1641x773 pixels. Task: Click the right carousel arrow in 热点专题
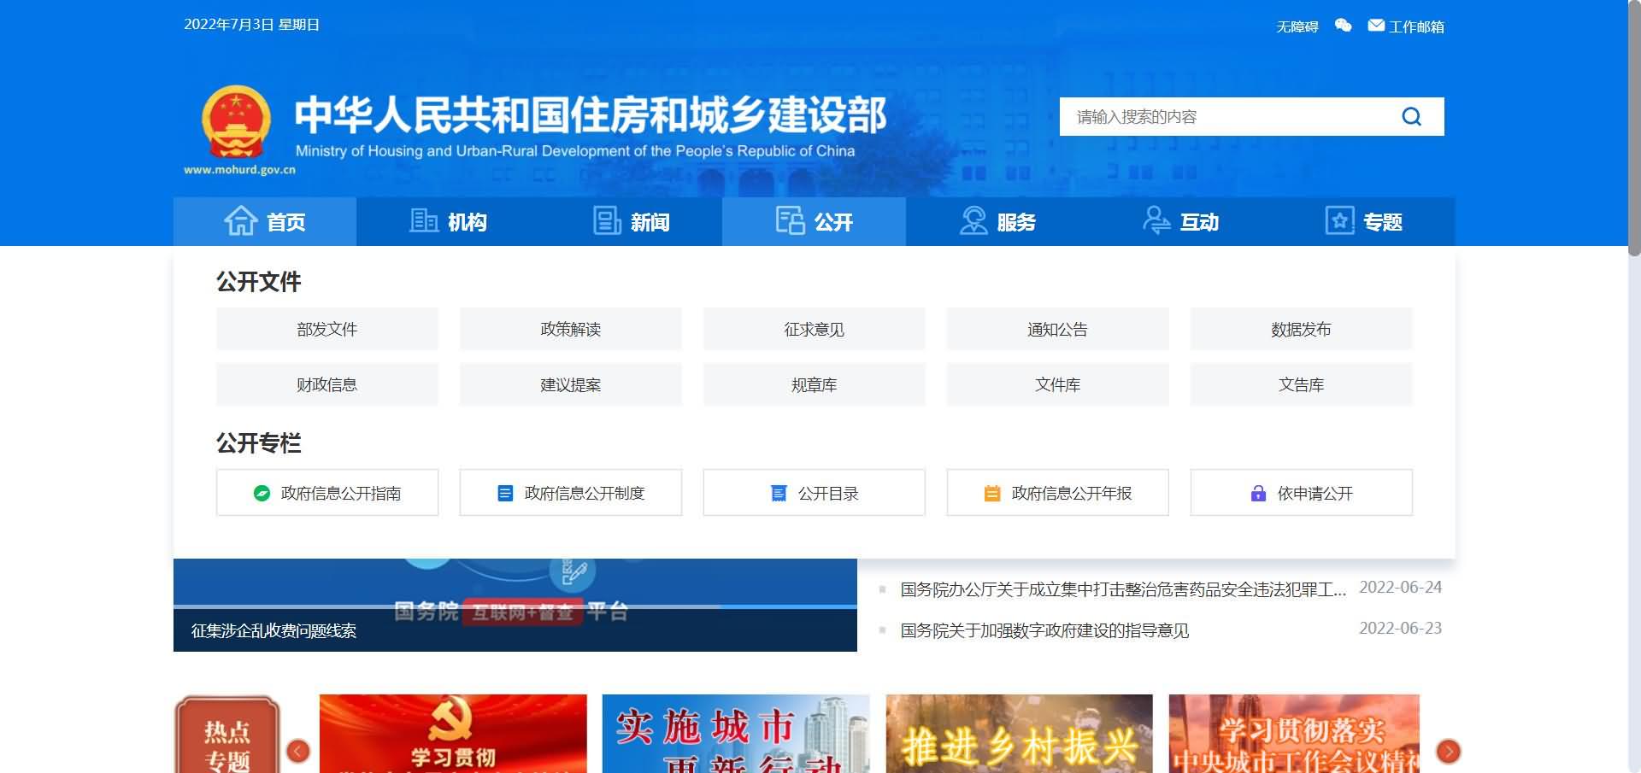point(1449,751)
